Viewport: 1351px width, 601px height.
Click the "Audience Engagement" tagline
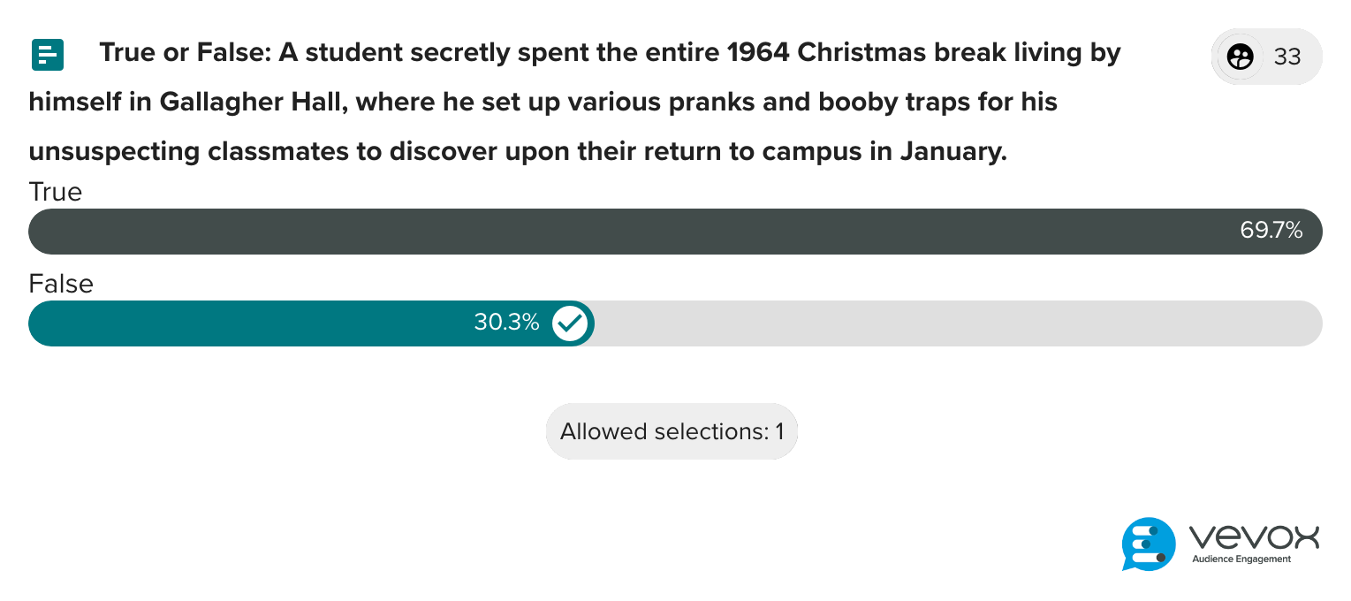(1241, 559)
